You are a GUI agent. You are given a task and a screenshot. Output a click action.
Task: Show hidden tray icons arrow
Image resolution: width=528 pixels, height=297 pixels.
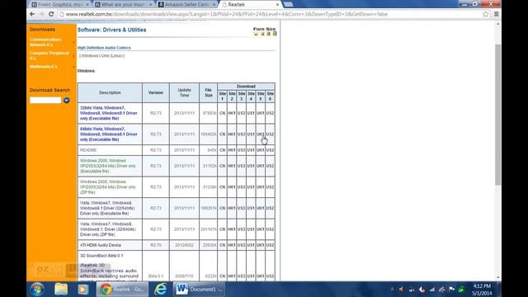pyautogui.click(x=392, y=290)
